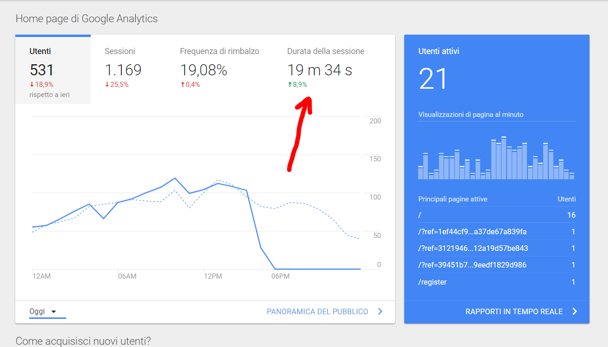The height and width of the screenshot is (347, 608).
Task: Click the chevron beside RAPPORTI IN TEMPO REALE
Action: click(575, 311)
